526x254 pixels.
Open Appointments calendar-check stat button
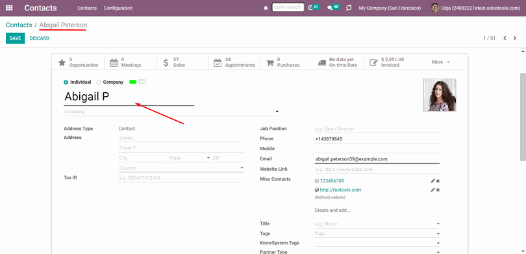tap(234, 62)
